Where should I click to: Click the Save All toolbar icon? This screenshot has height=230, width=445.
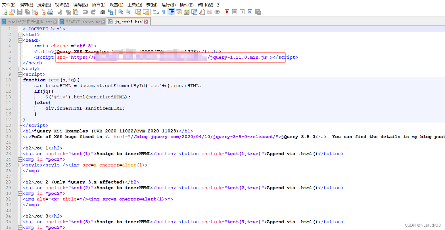click(x=27, y=12)
